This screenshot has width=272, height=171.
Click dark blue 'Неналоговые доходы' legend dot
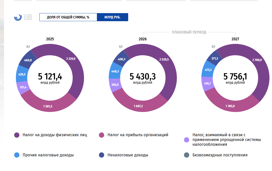tap(102, 155)
